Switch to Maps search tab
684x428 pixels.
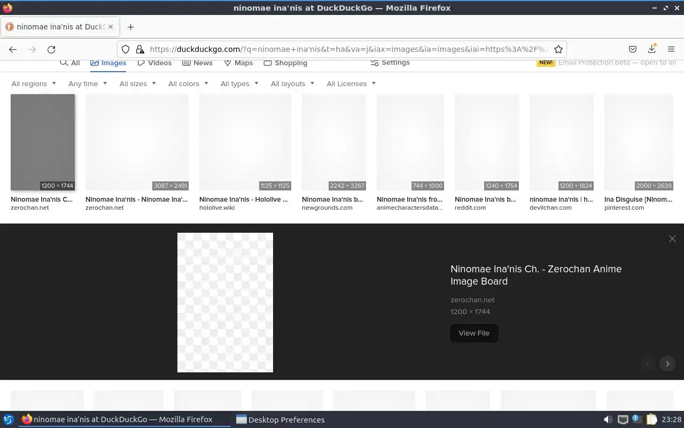click(x=238, y=63)
